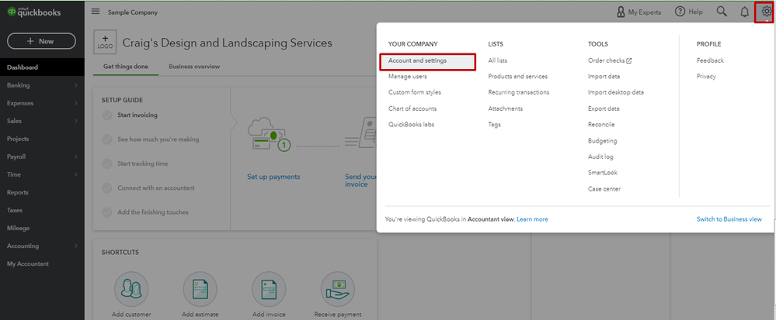Open My Experts person icon
This screenshot has height=320, width=776.
click(621, 12)
